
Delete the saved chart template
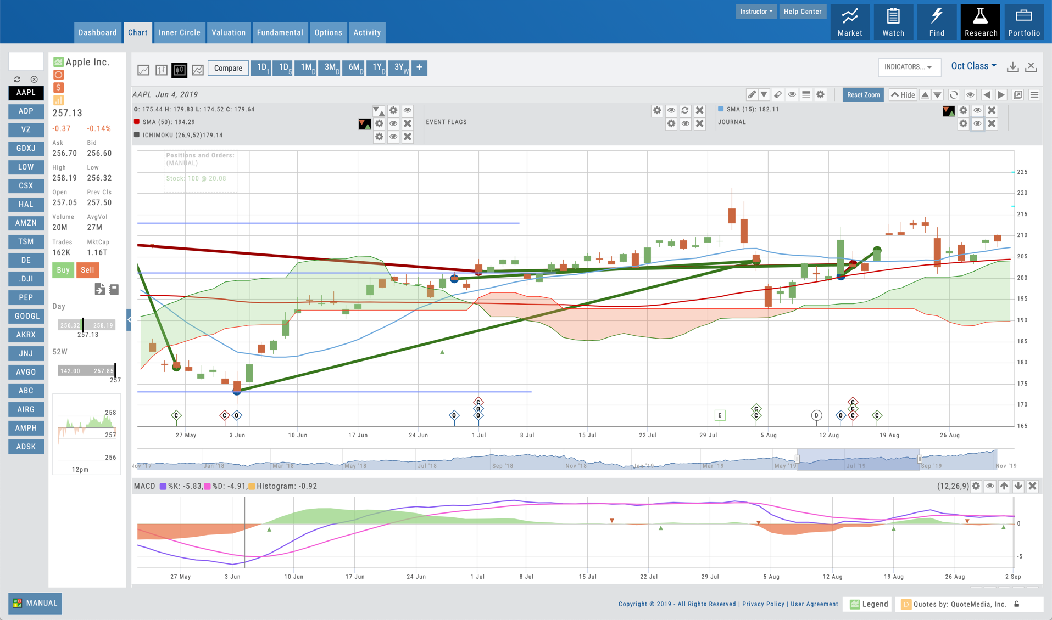[x=1031, y=67]
